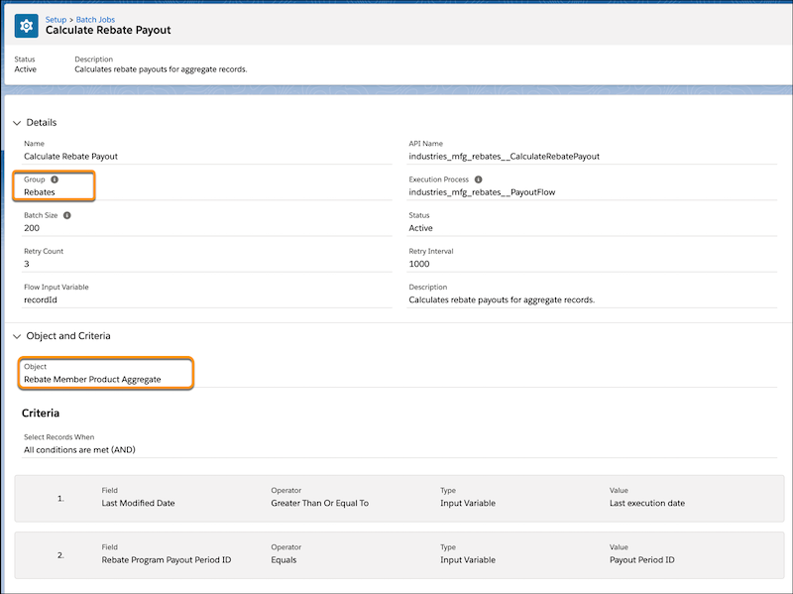Select the Flow Input Variable value recordId
Image resolution: width=793 pixels, height=594 pixels.
41,300
